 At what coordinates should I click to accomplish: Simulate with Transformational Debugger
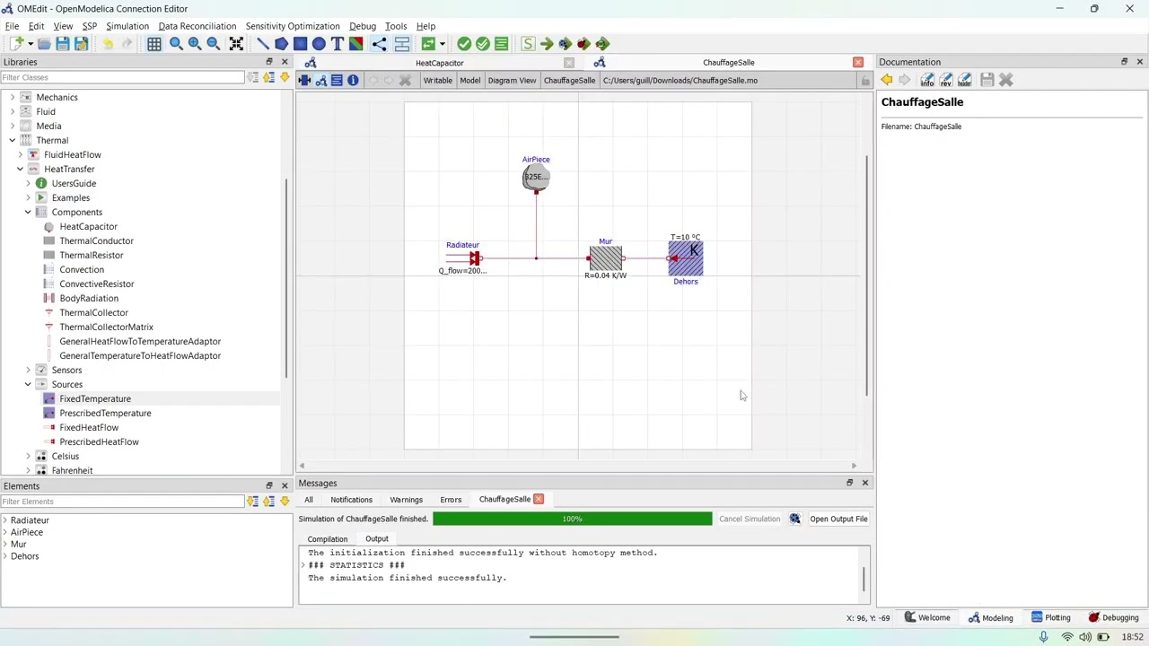[x=566, y=43]
